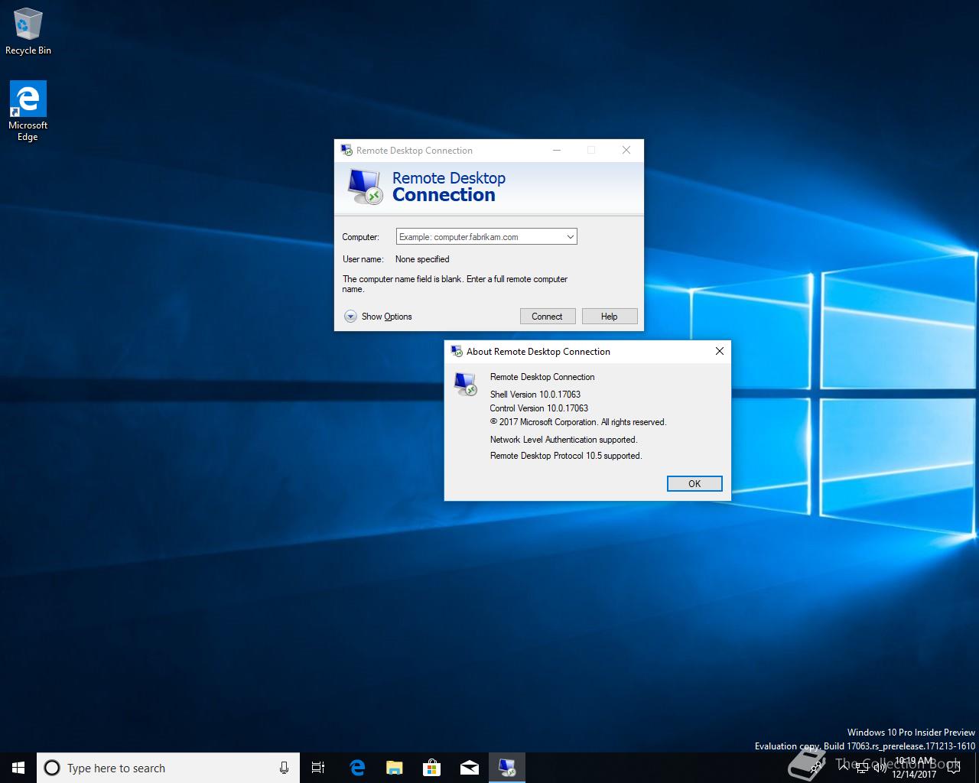This screenshot has height=783, width=979.
Task: Open the taskbar clock showing 12/14/2017
Action: coord(914,768)
